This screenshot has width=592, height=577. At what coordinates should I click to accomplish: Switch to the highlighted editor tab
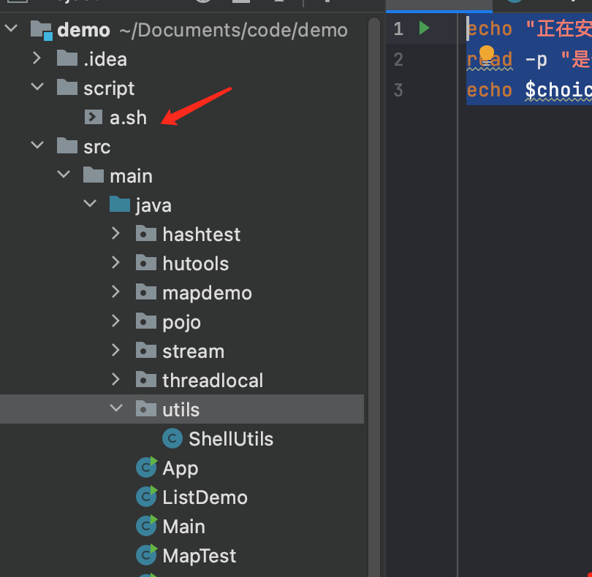click(439, 5)
